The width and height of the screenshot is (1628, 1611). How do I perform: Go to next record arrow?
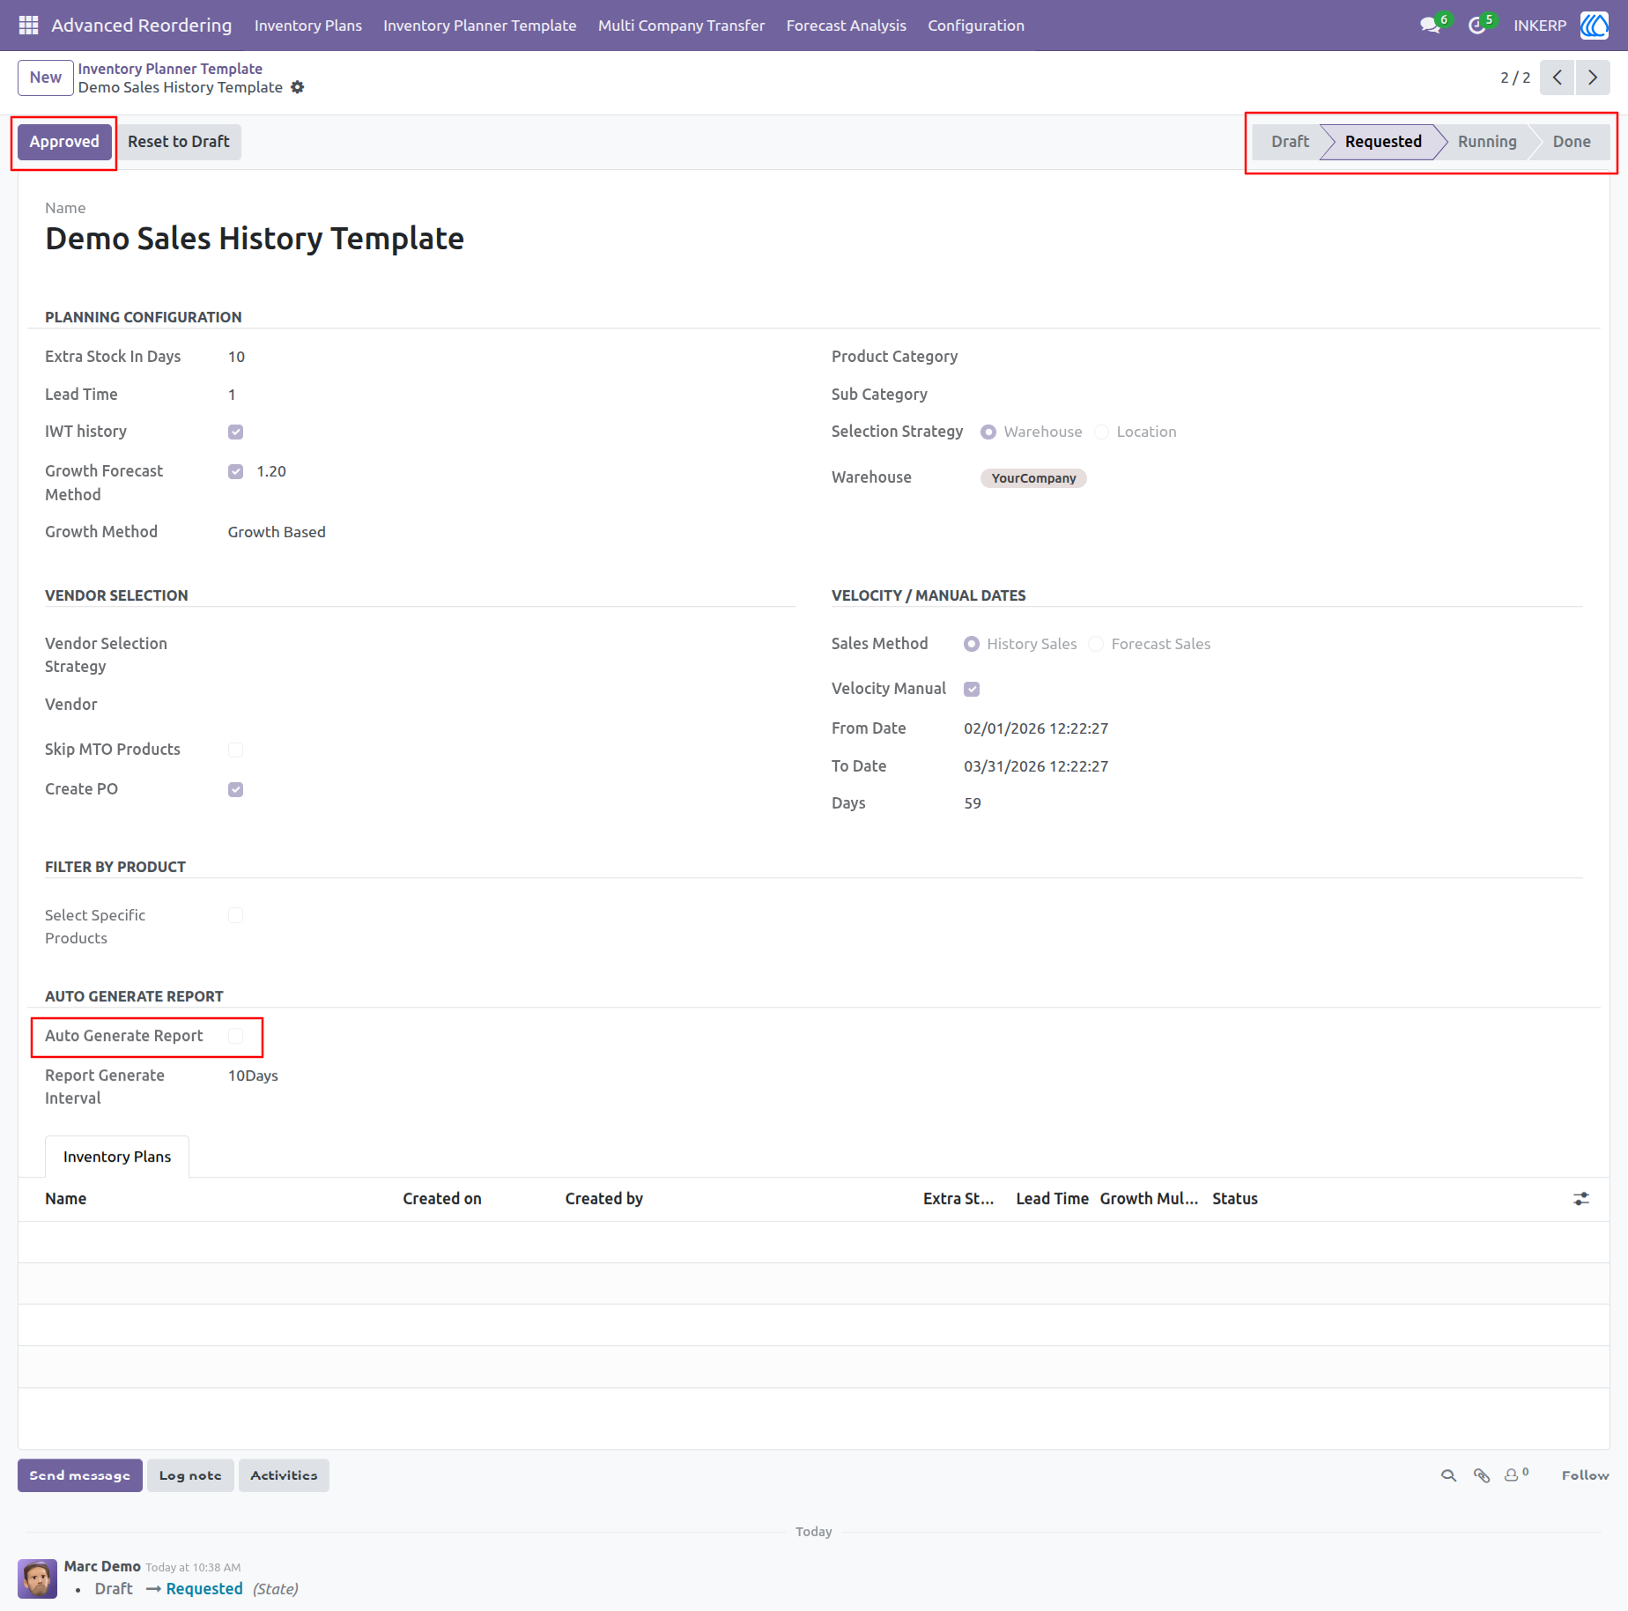pyautogui.click(x=1593, y=78)
